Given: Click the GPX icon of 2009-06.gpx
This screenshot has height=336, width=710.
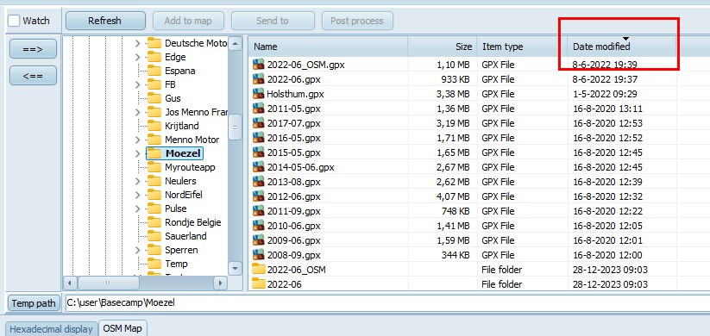Looking at the screenshot, I should 259,240.
